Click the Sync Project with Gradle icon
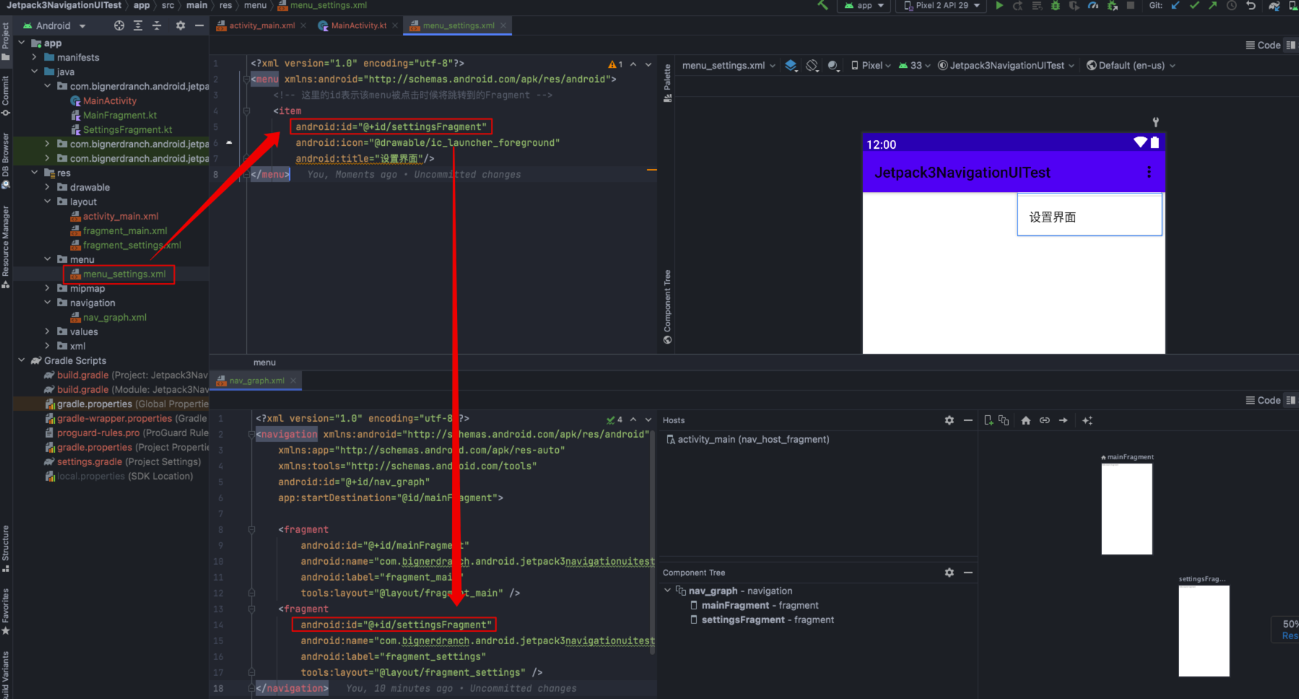This screenshot has width=1299, height=699. pyautogui.click(x=1274, y=6)
